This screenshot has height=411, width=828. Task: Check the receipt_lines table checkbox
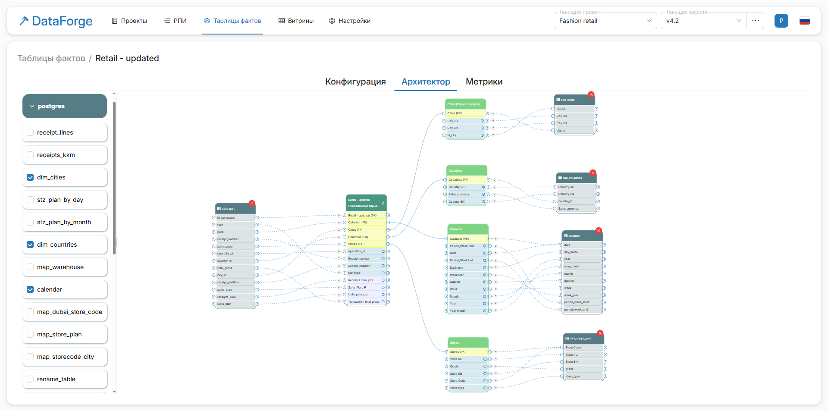click(x=30, y=132)
